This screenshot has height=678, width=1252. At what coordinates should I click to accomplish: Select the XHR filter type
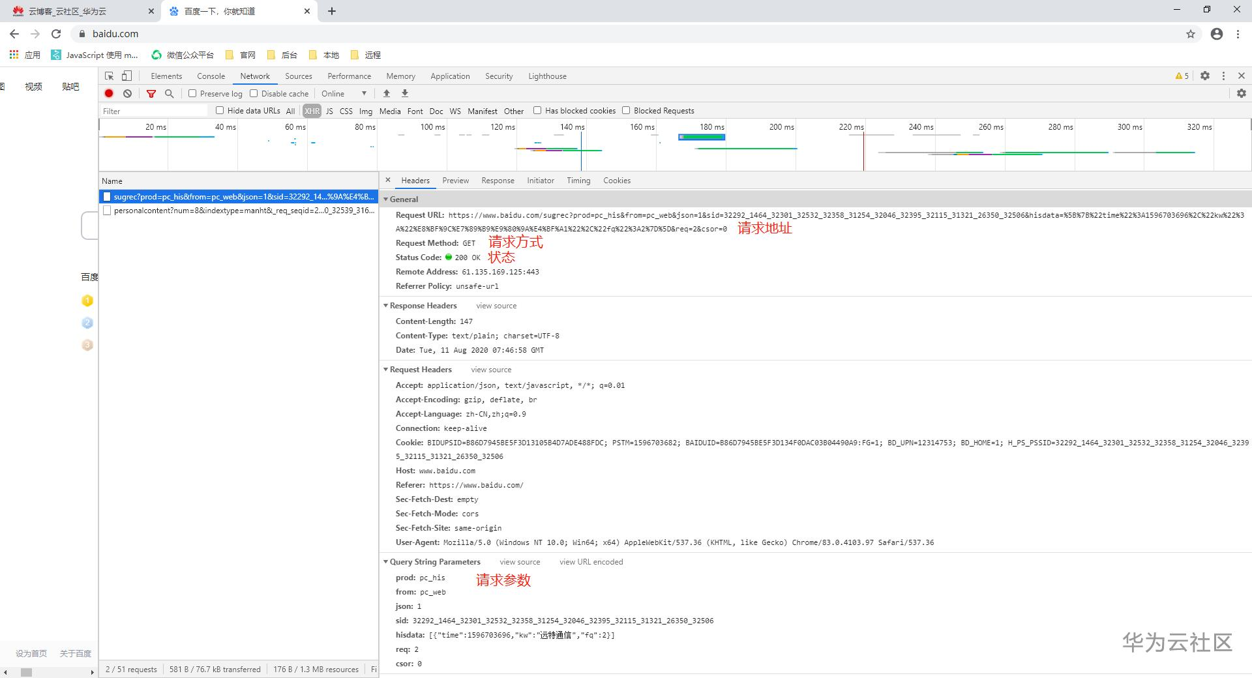point(312,111)
